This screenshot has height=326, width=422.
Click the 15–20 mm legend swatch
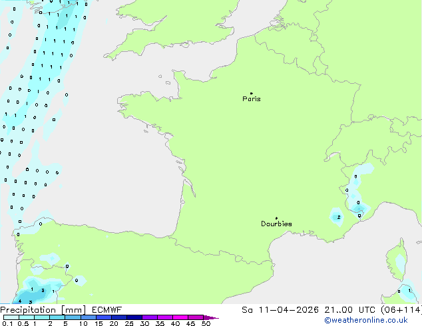tap(103, 317)
